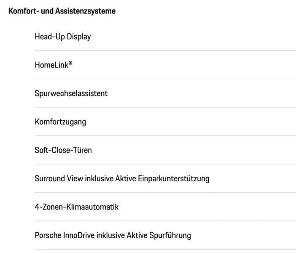The height and width of the screenshot is (253, 296).
Task: Click the separator beneath Porsche InnoDrive row
Action: point(165,249)
